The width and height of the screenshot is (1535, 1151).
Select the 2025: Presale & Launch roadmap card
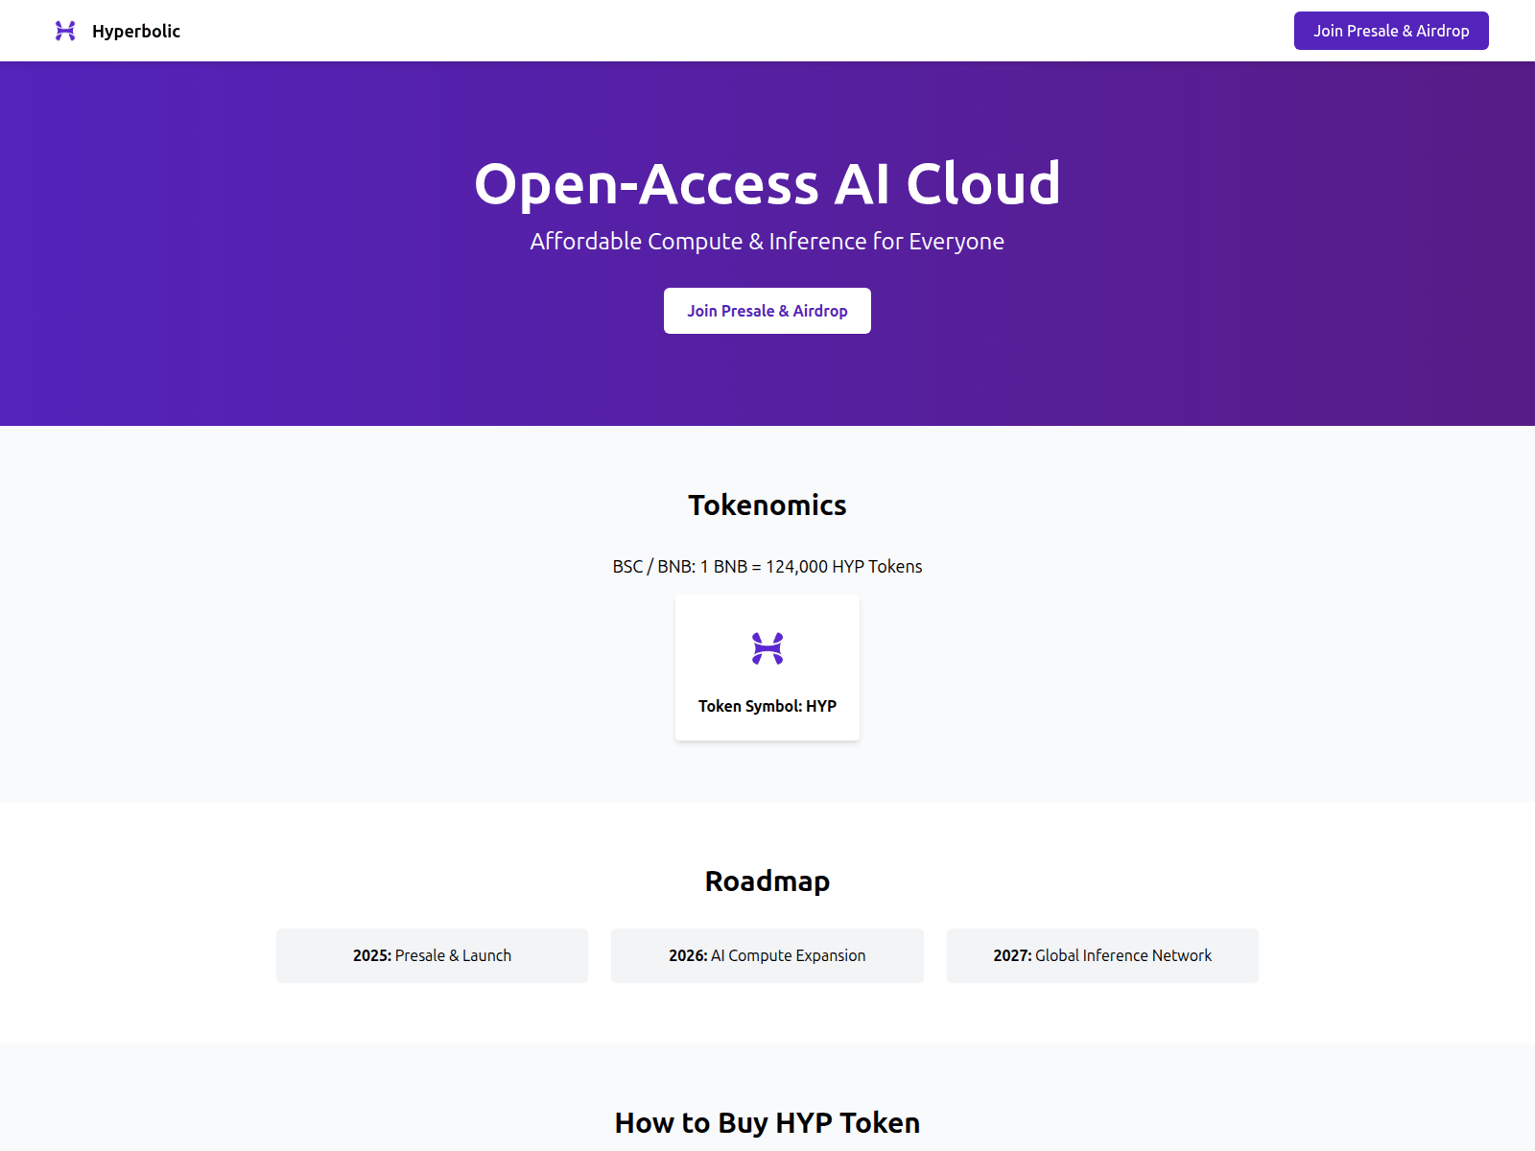tap(432, 955)
